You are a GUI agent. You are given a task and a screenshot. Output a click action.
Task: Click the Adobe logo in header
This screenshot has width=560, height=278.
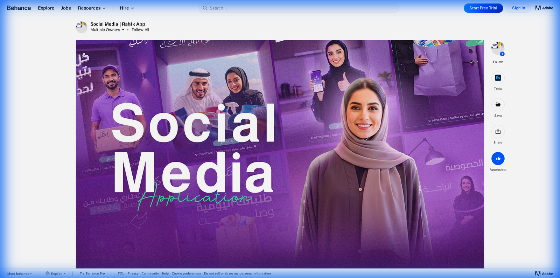[x=544, y=8]
